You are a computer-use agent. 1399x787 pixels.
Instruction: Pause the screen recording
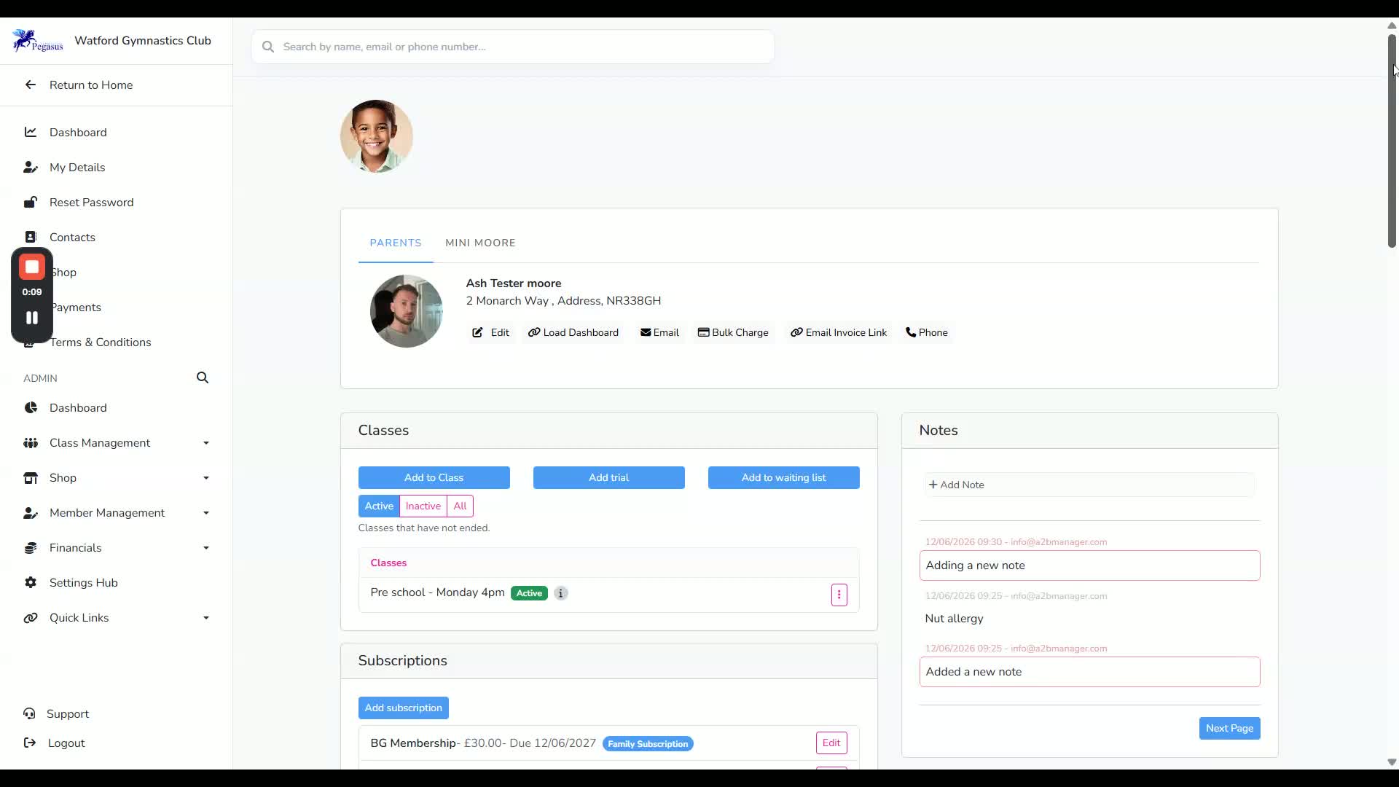tap(32, 318)
